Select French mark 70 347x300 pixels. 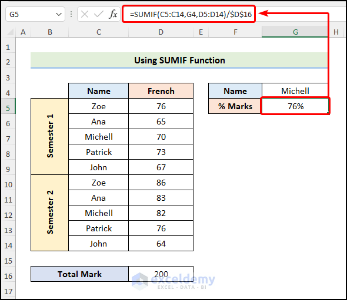(x=161, y=137)
